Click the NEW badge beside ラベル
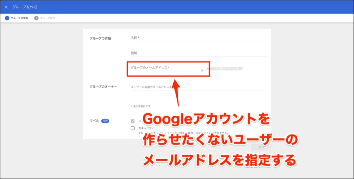The width and height of the screenshot is (354, 179). (x=105, y=121)
